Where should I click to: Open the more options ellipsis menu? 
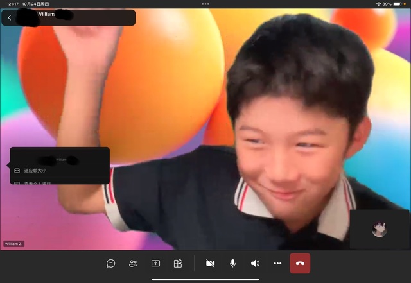(x=277, y=263)
